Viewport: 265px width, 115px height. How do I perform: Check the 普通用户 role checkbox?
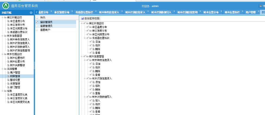coord(37,30)
